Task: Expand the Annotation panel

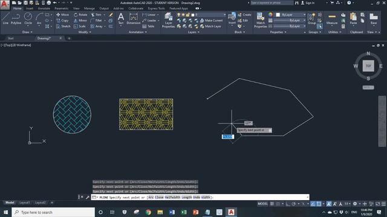Action: click(138, 32)
